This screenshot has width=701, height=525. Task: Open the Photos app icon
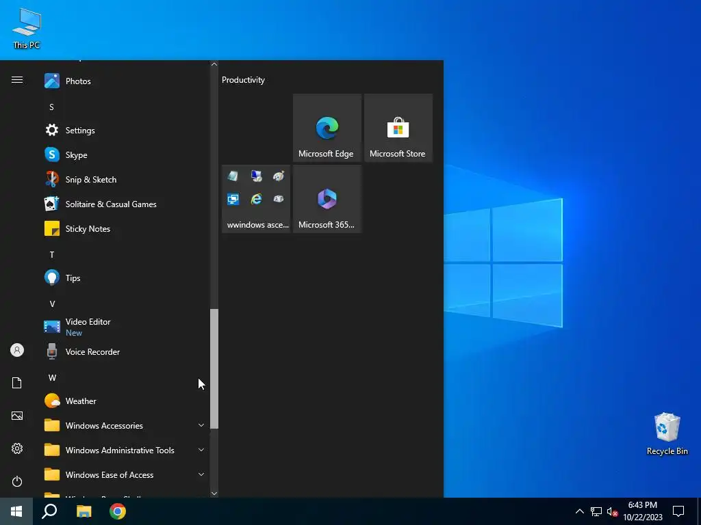coord(52,81)
